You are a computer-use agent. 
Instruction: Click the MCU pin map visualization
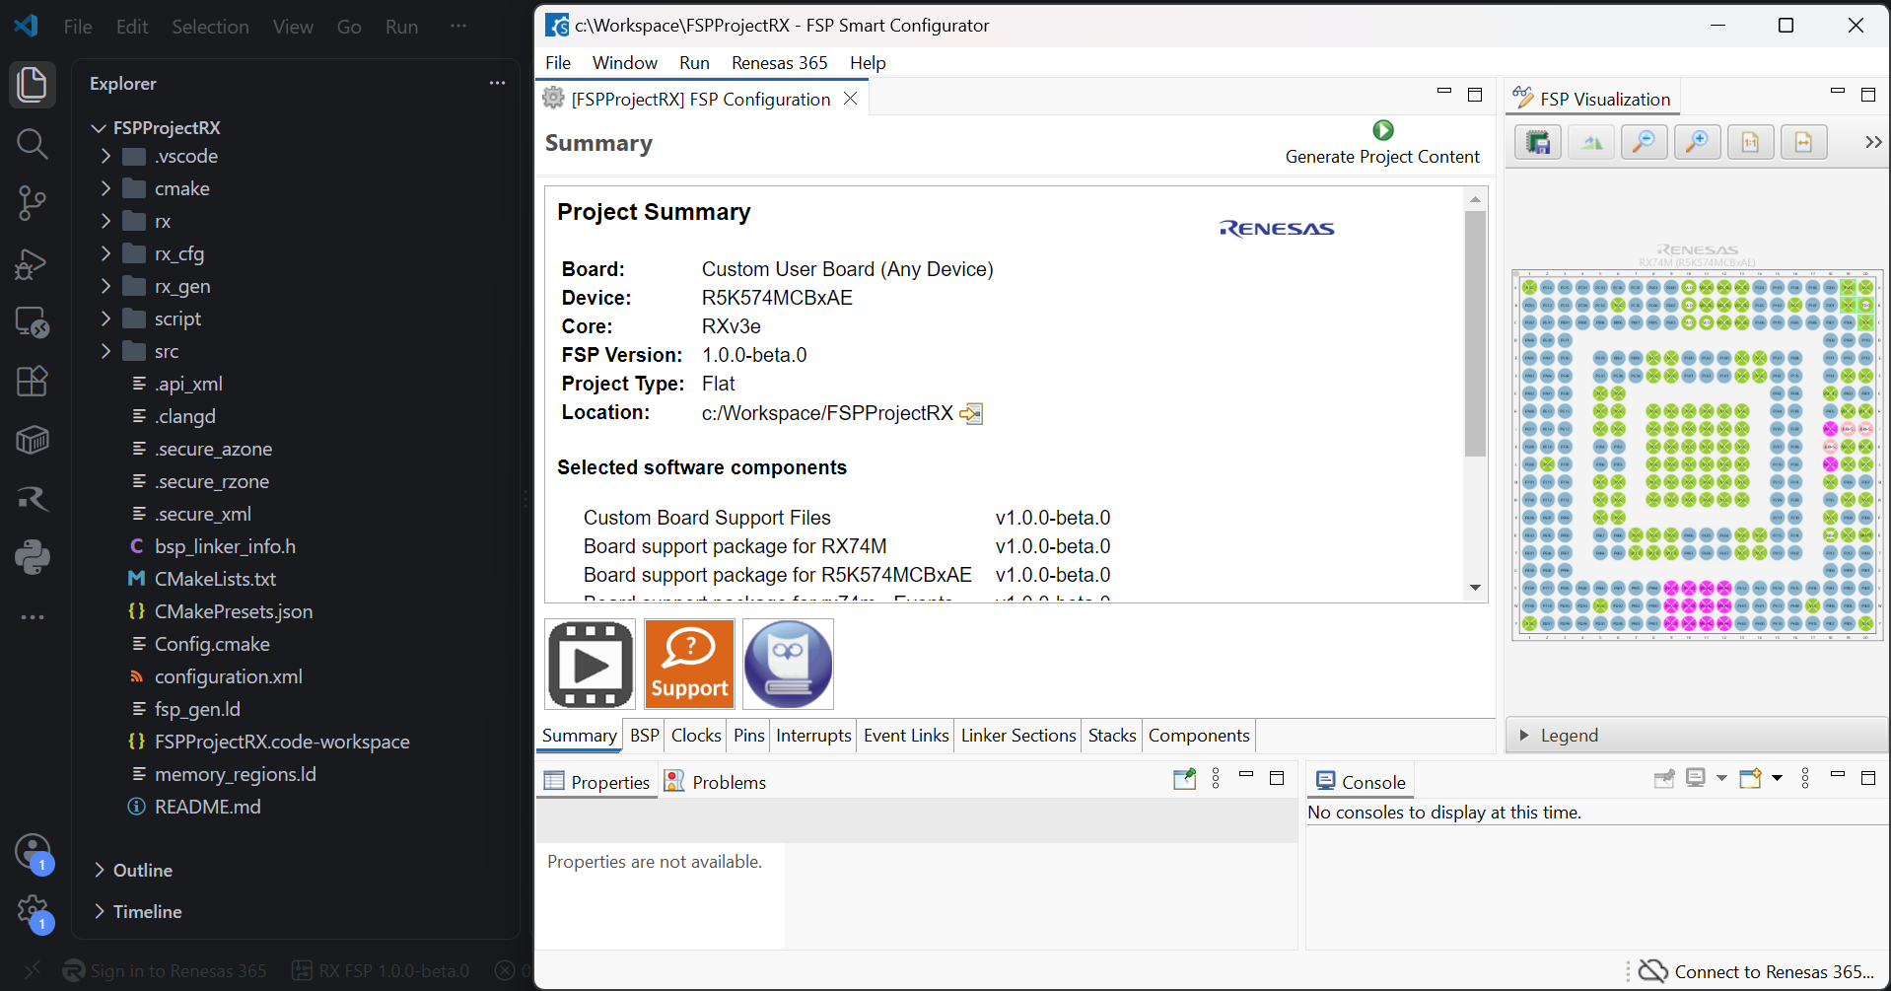point(1697,455)
